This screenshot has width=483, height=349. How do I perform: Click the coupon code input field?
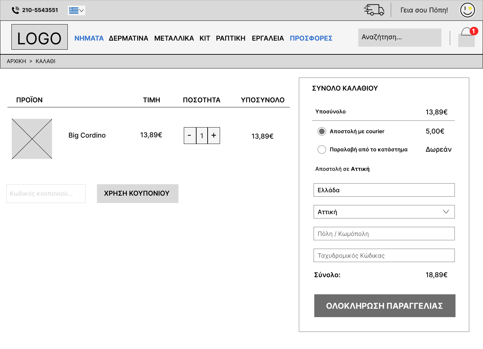(46, 194)
